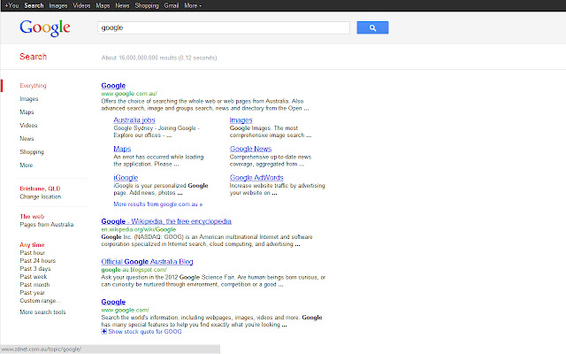Click Change location link
Image resolution: width=566 pixels, height=354 pixels.
click(41, 196)
